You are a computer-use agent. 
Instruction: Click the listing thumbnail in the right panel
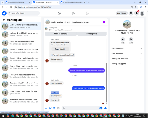point(127,24)
